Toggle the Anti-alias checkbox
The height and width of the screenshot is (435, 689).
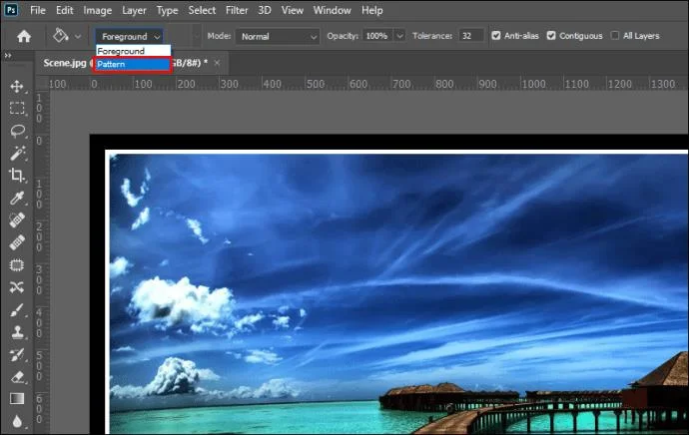(494, 36)
